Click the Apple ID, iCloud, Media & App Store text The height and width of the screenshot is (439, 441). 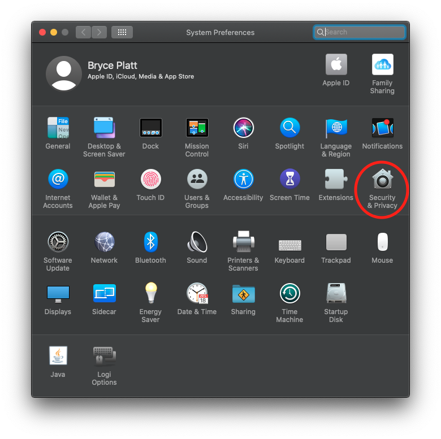(x=141, y=76)
